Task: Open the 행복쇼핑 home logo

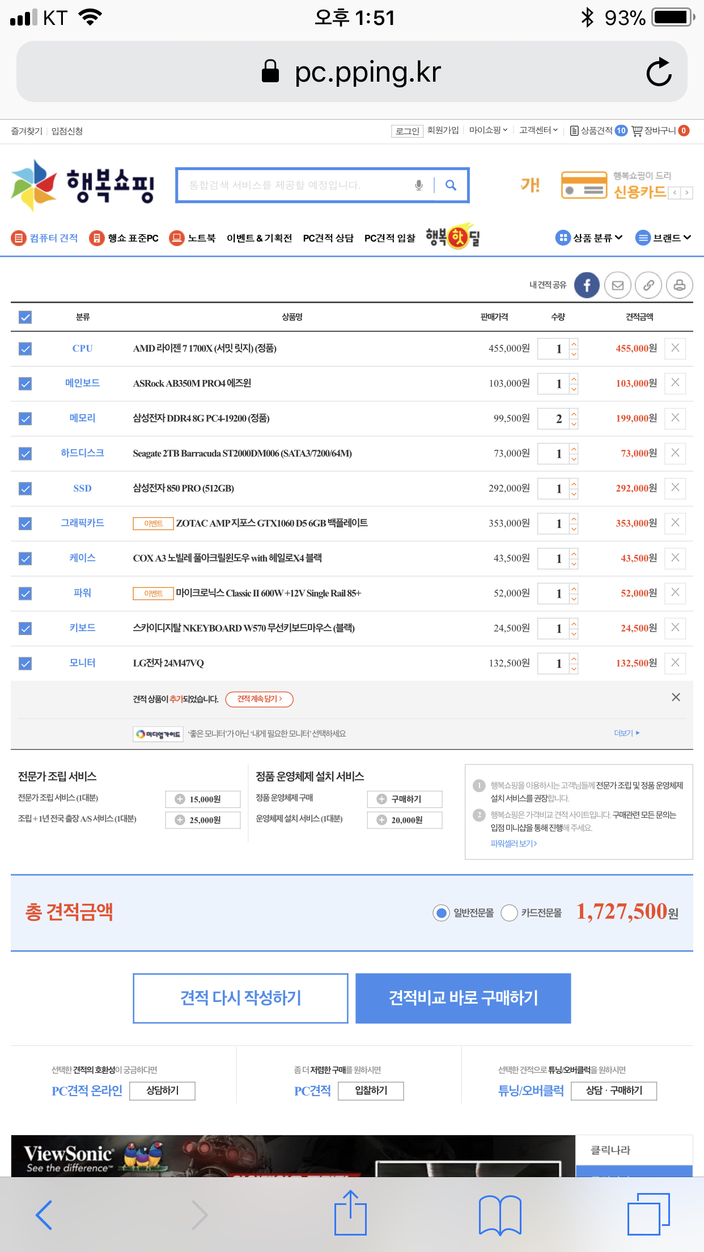Action: [83, 185]
